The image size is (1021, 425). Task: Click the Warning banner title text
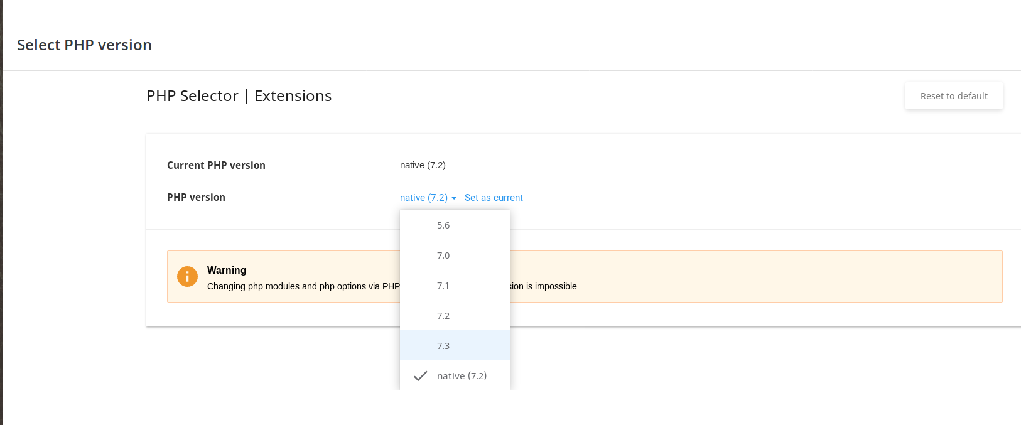(x=227, y=270)
